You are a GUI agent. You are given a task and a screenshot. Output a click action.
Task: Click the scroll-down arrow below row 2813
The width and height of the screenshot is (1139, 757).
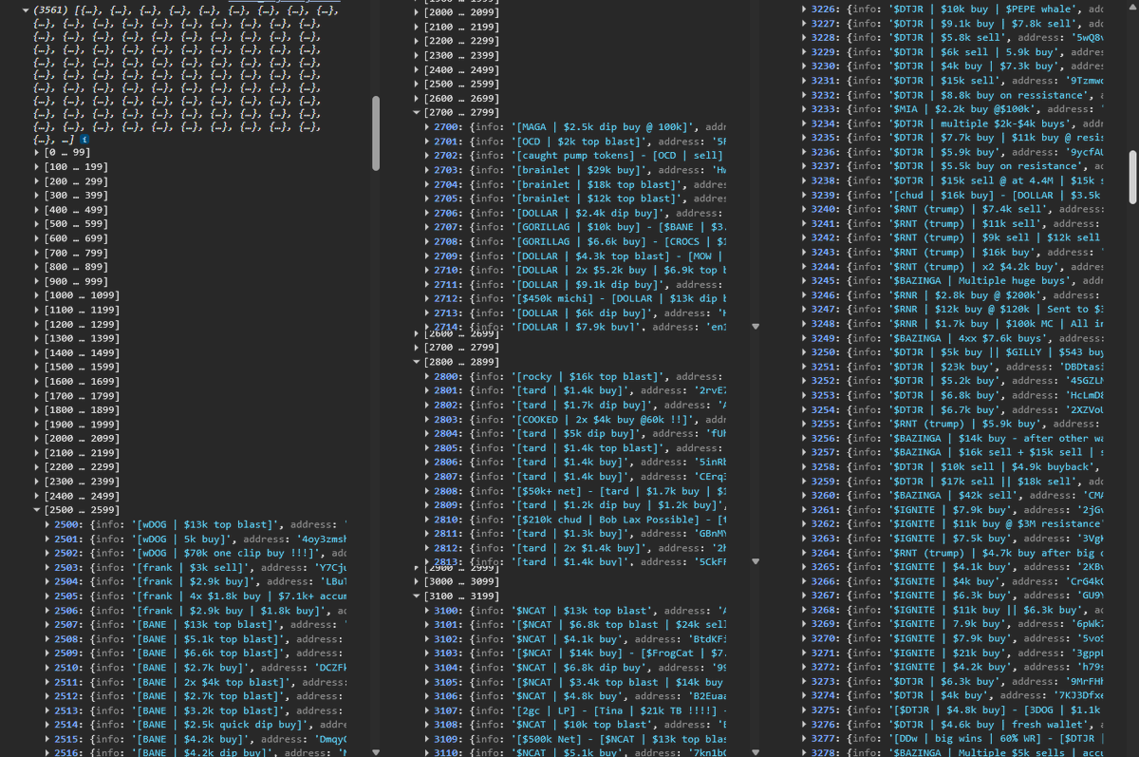(x=756, y=561)
